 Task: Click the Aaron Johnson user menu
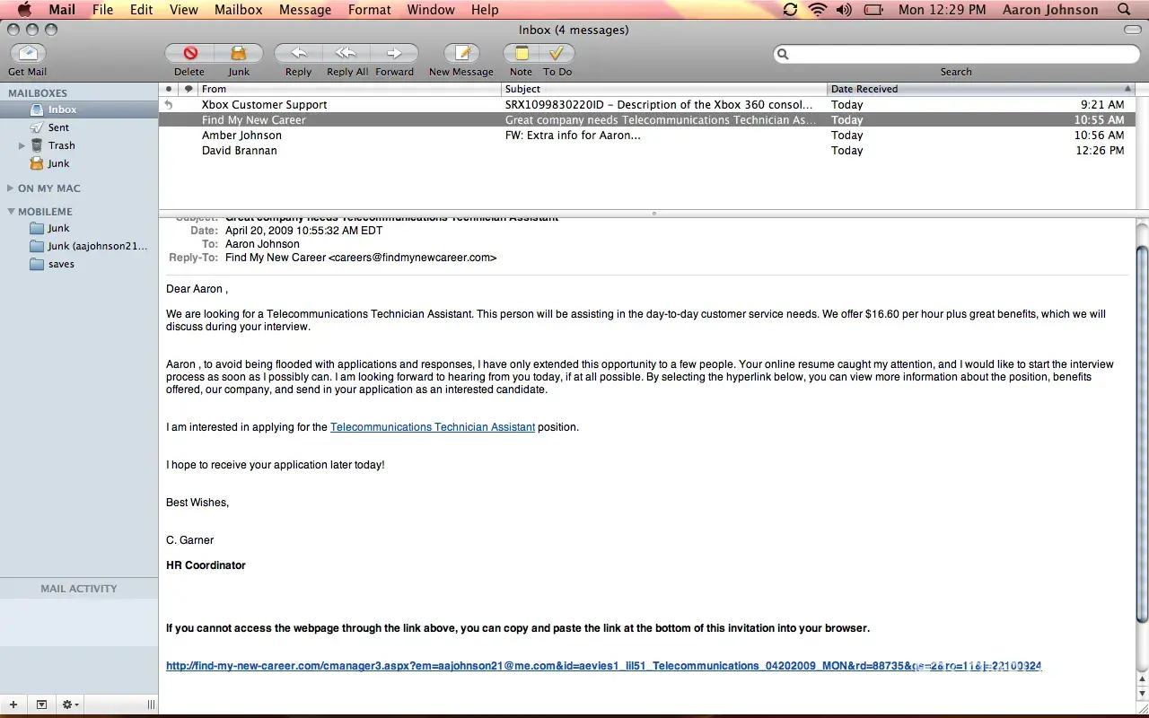tap(1050, 10)
